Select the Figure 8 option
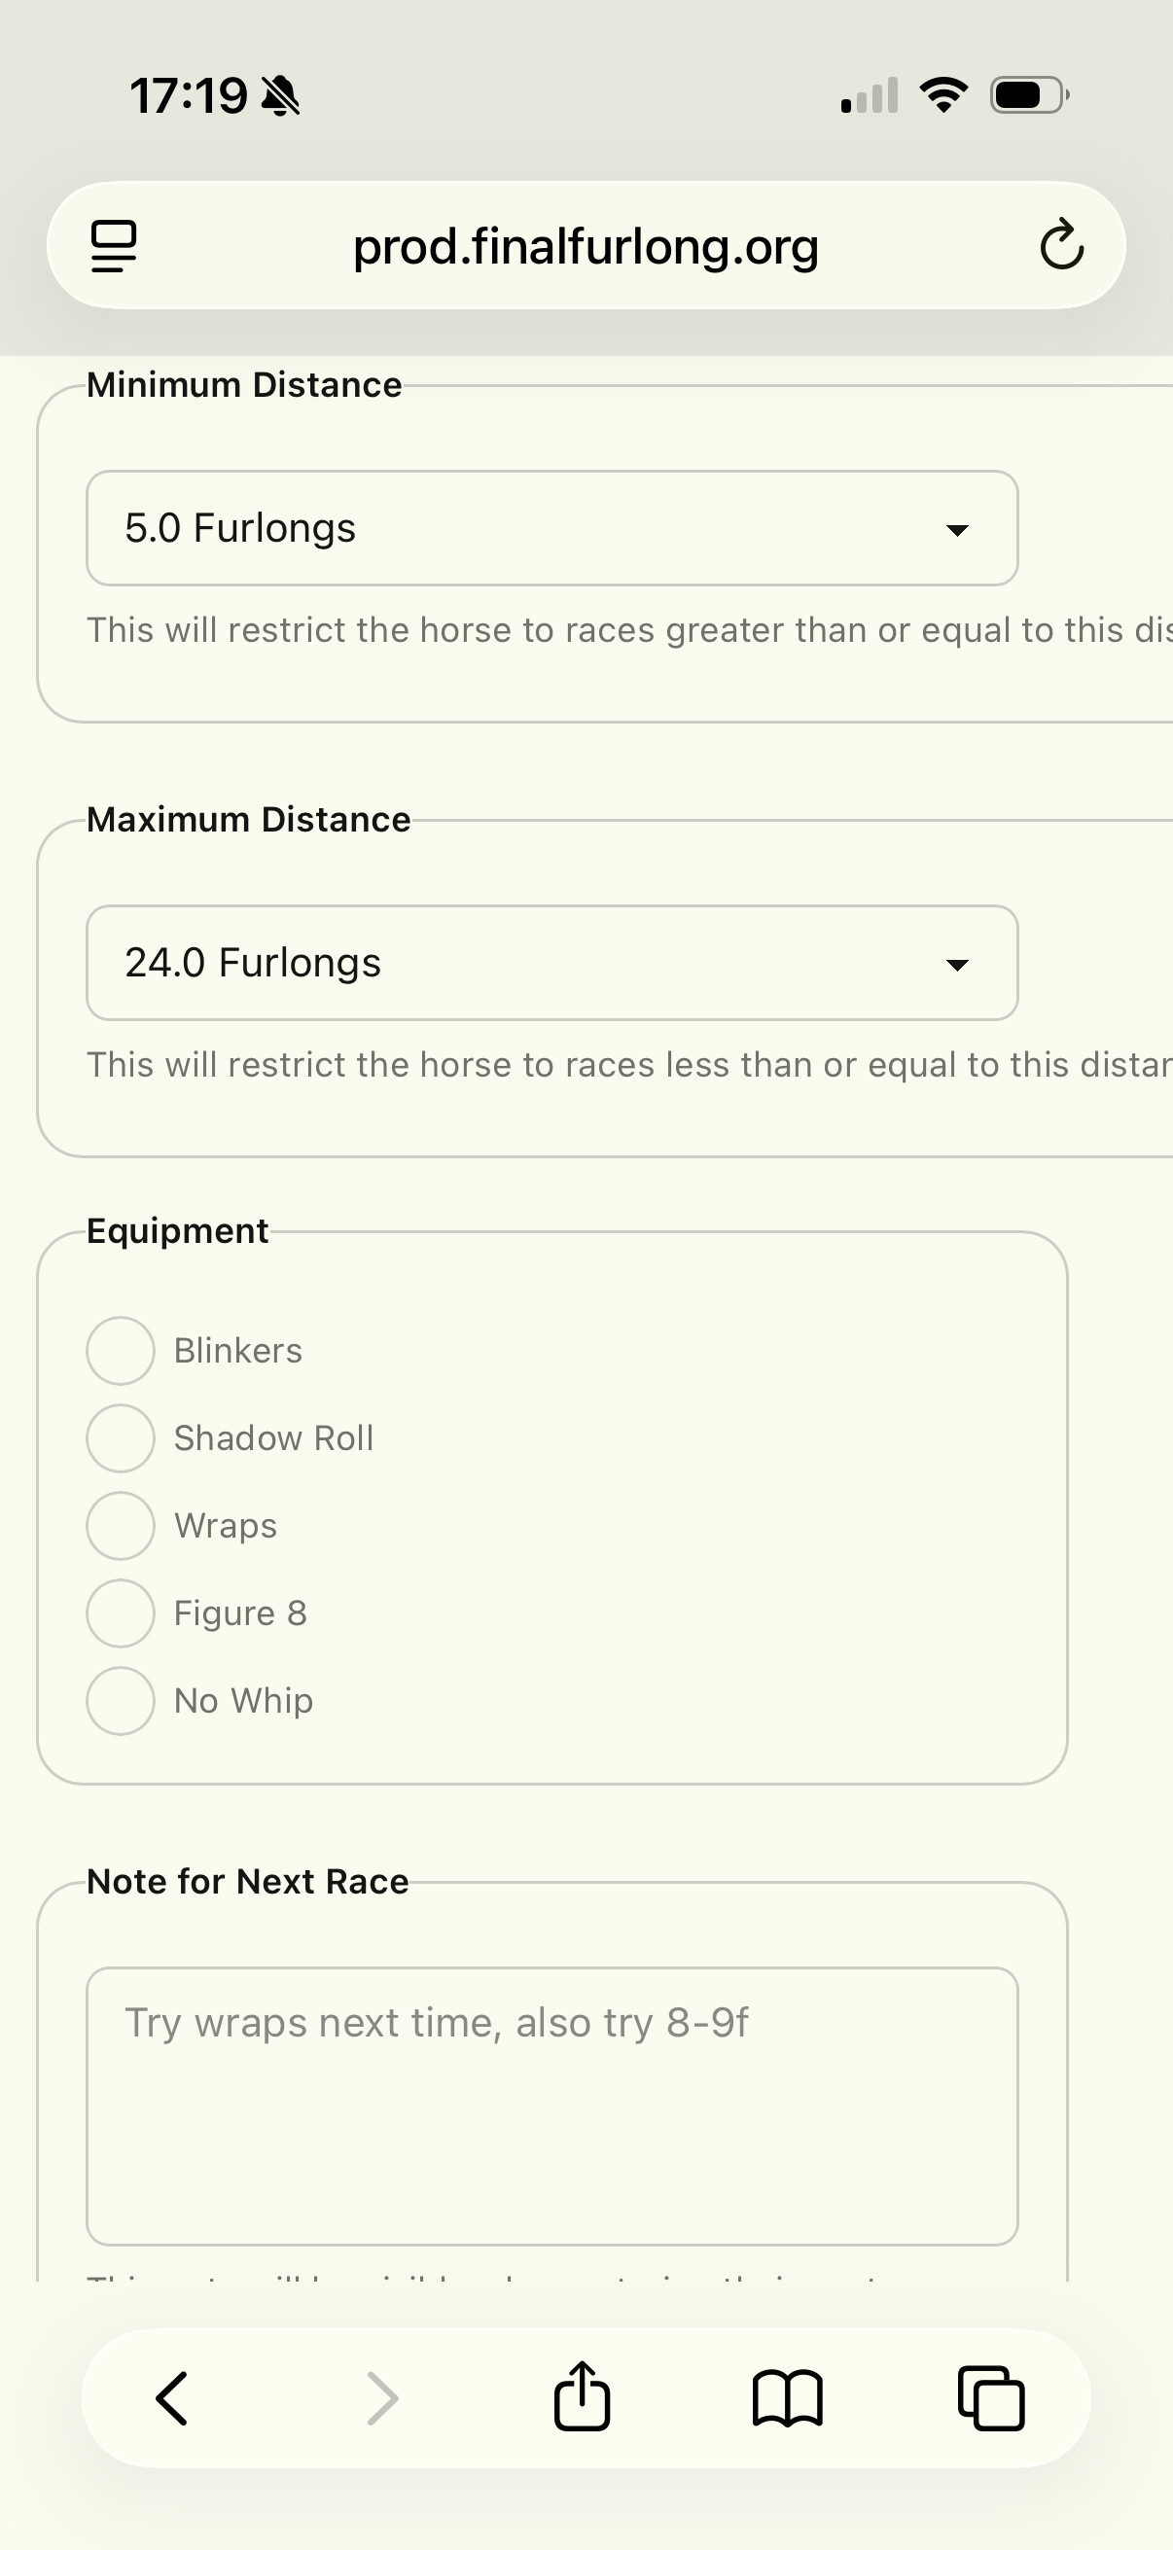 tap(121, 1612)
